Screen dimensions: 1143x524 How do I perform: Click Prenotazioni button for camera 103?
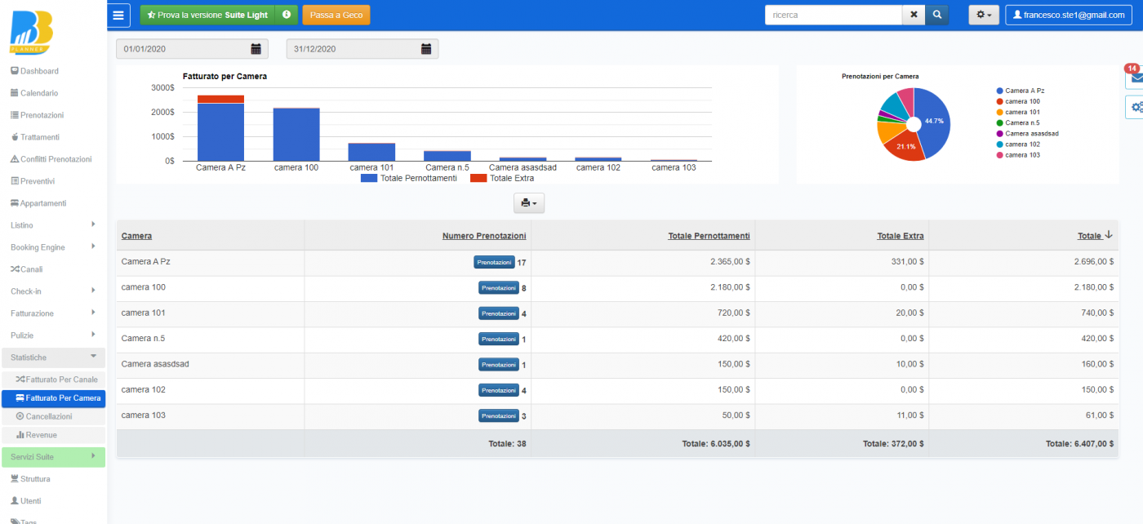click(x=499, y=416)
